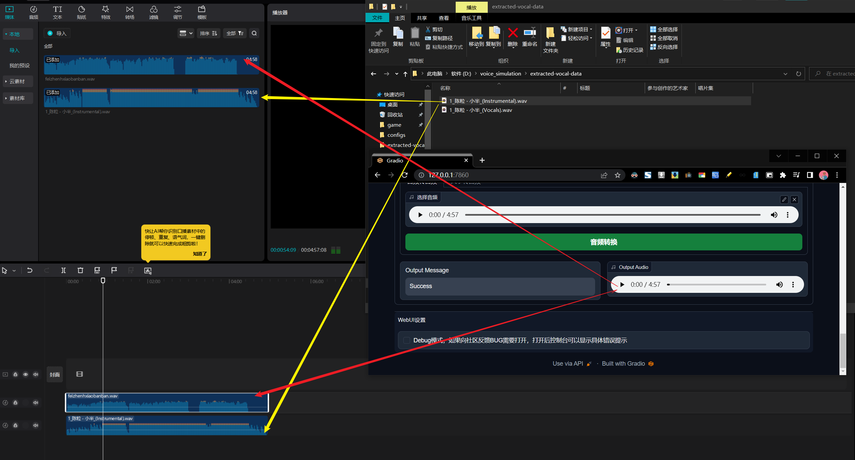Click the Output Audio progress slider
The height and width of the screenshot is (460, 855).
coord(717,285)
